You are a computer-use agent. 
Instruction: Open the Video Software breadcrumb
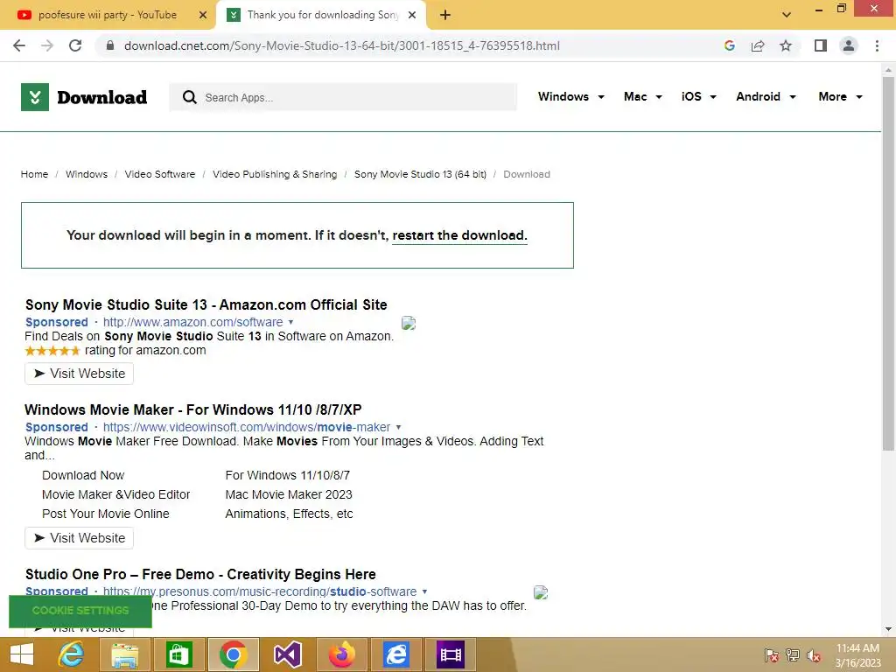(x=160, y=174)
